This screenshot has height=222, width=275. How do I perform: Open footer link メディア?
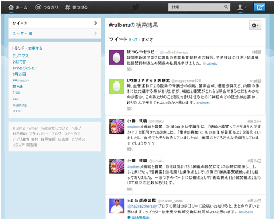click(18, 145)
